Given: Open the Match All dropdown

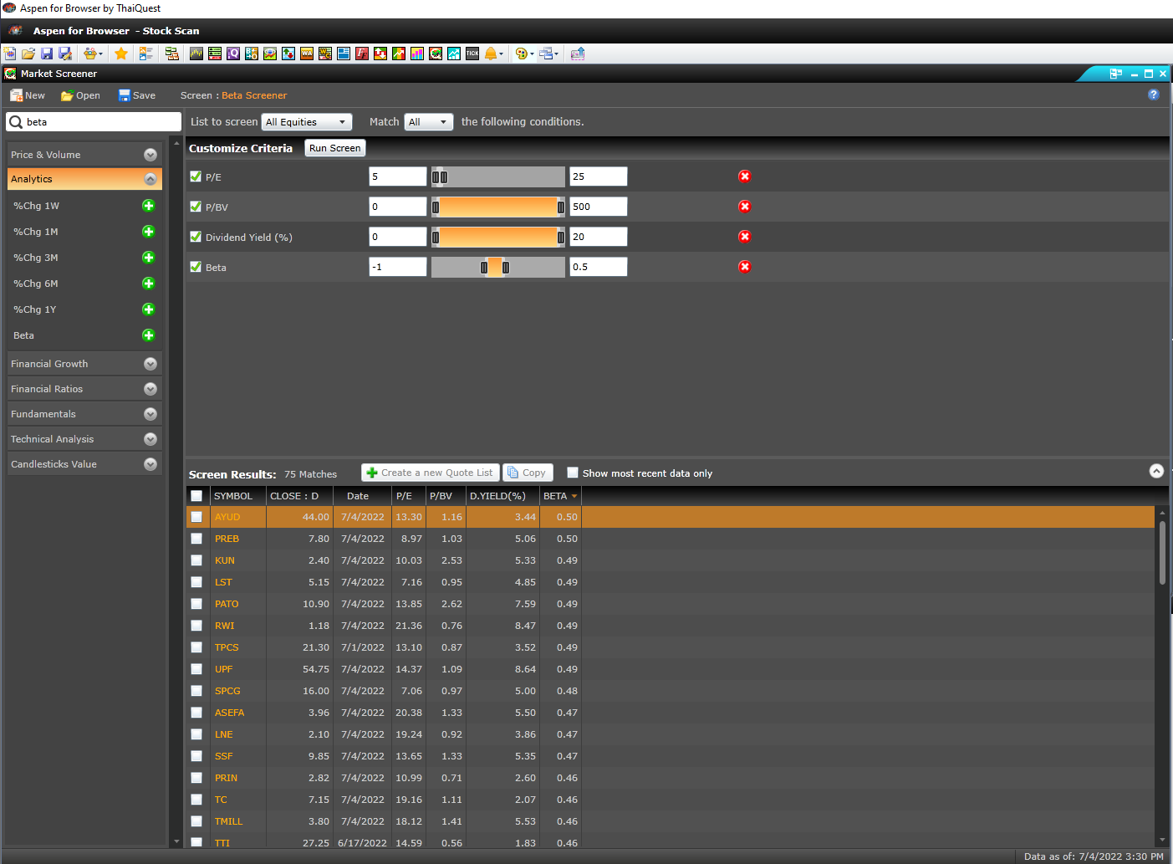Looking at the screenshot, I should pyautogui.click(x=428, y=122).
